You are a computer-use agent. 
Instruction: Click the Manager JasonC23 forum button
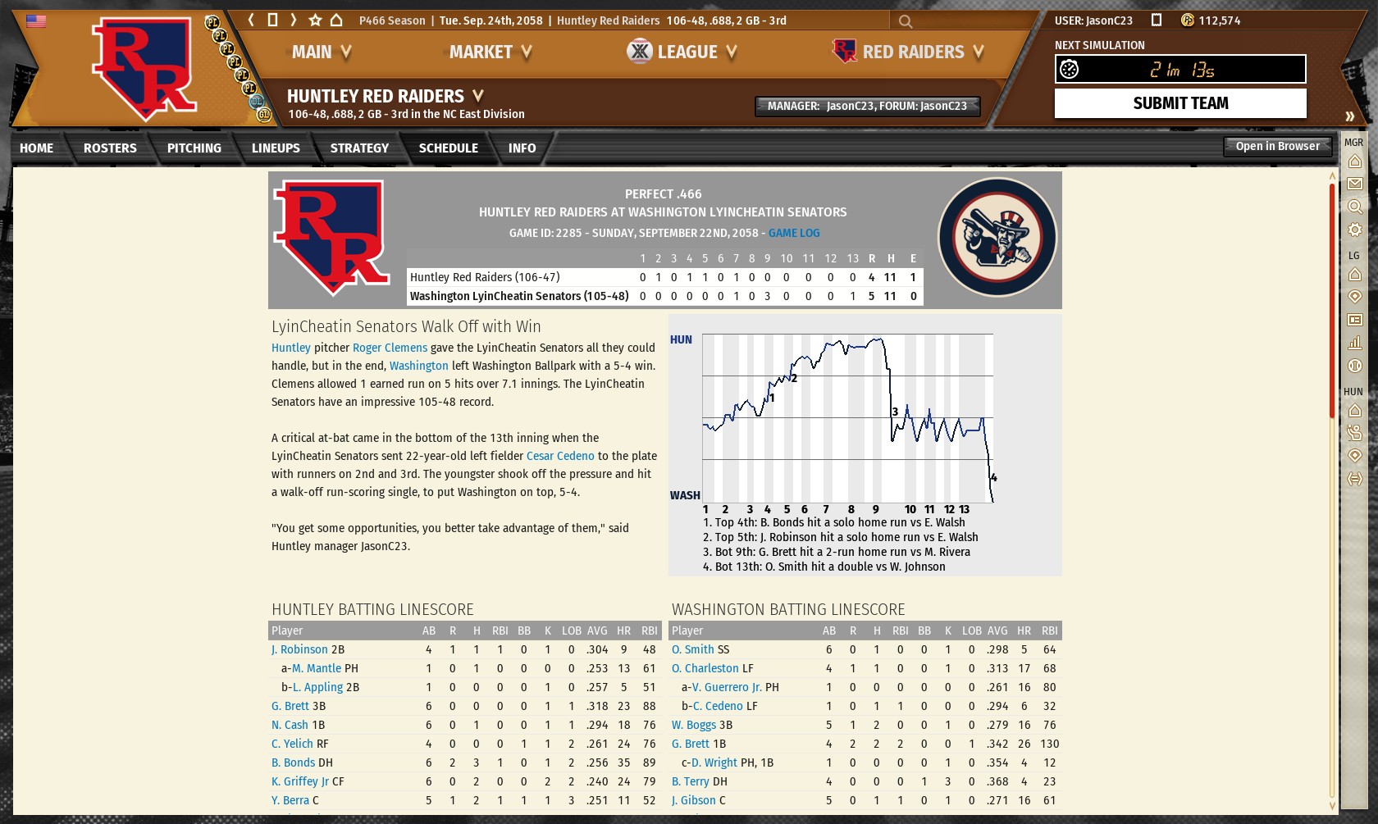pyautogui.click(x=868, y=107)
